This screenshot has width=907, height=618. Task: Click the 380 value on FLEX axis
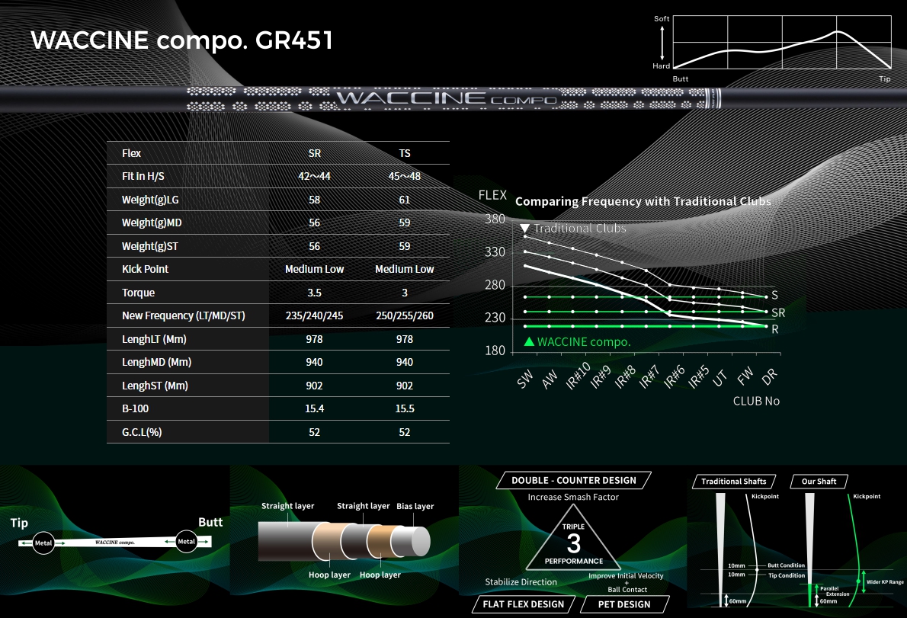coord(495,219)
